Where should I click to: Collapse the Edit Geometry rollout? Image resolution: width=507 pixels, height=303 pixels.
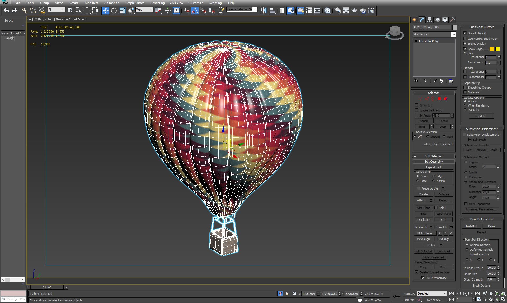click(434, 162)
